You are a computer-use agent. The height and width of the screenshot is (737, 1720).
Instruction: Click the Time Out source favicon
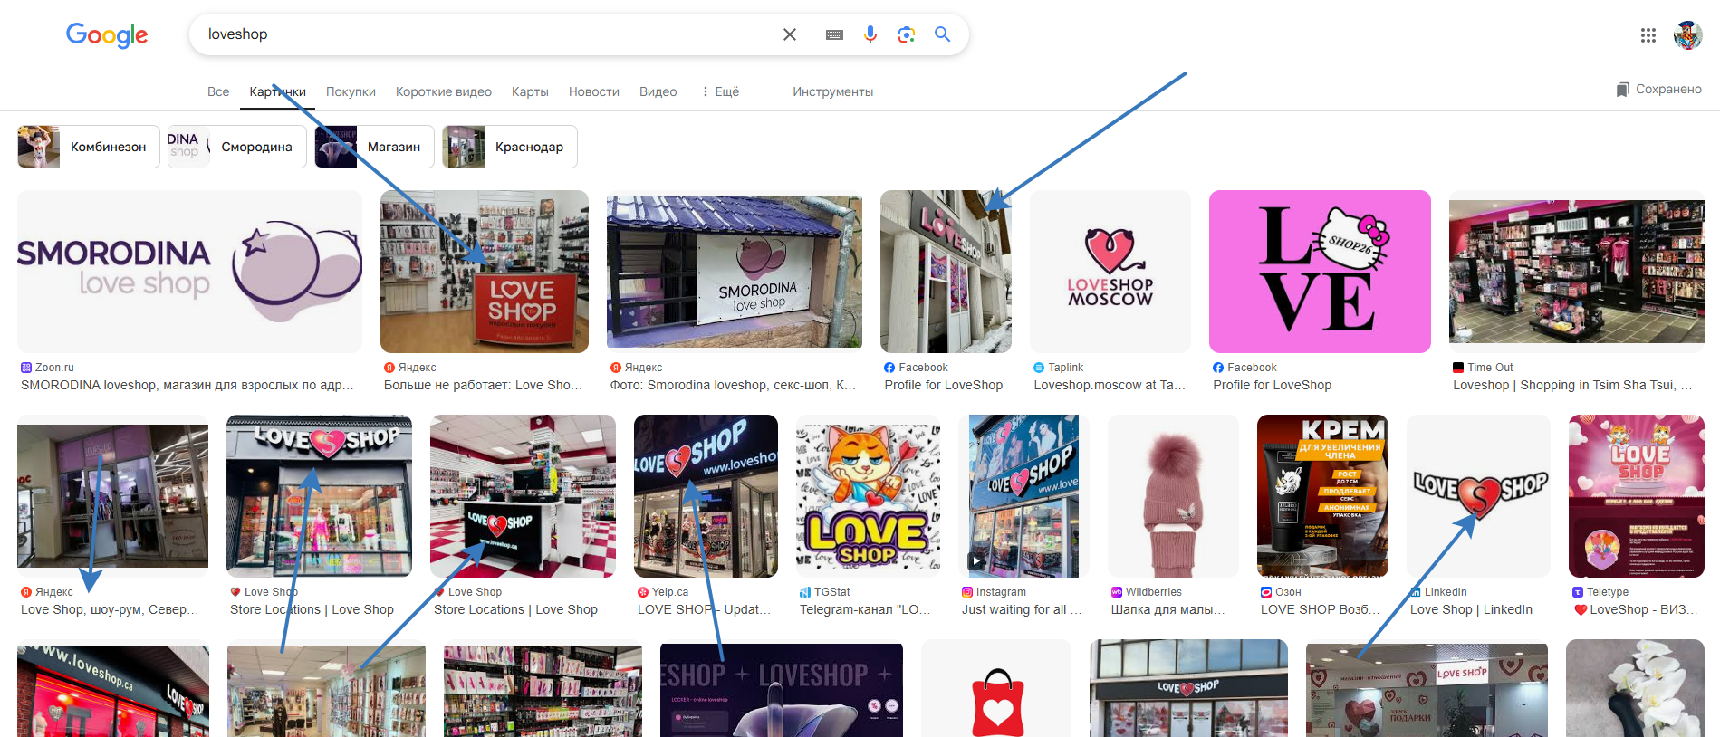click(1458, 368)
